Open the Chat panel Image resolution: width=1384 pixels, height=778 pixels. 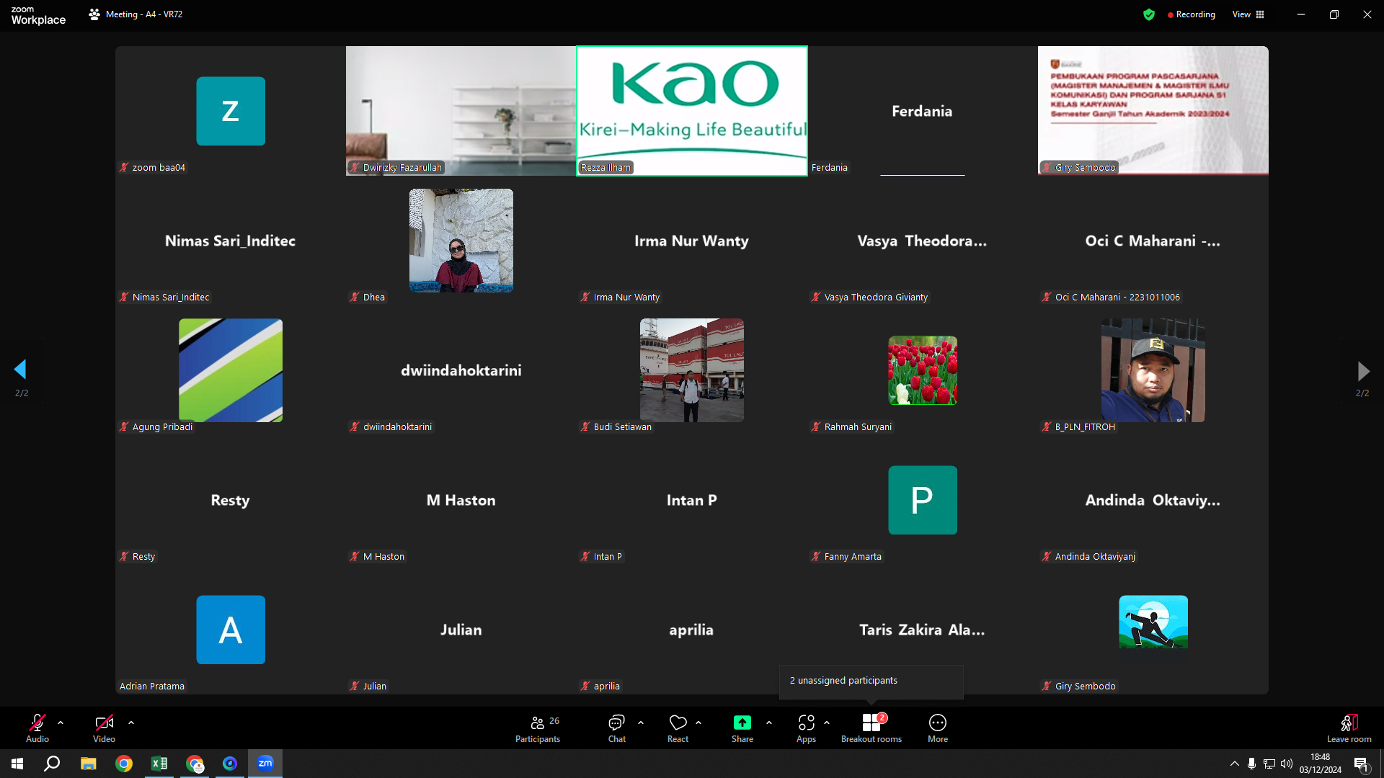617,728
